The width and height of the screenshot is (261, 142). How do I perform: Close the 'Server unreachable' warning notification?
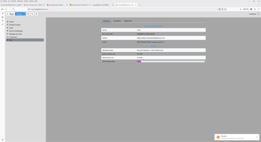[x=257, y=137]
